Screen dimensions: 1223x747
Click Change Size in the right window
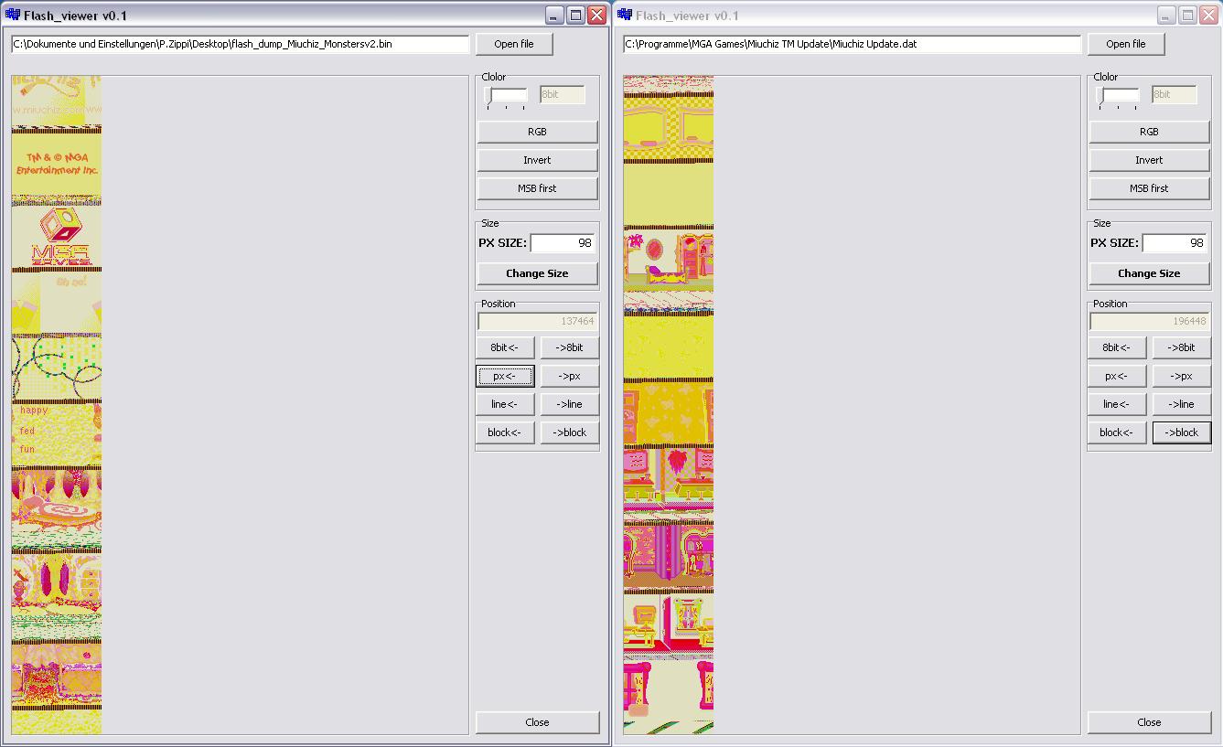pos(1149,273)
